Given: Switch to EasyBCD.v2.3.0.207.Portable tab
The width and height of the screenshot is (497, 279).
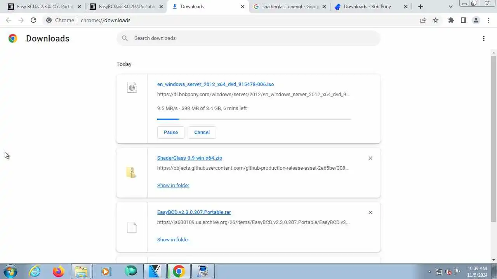Looking at the screenshot, I should click(x=126, y=7).
